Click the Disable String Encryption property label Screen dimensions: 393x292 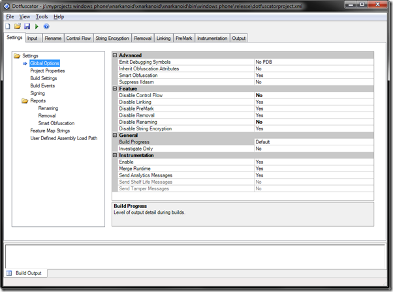pos(146,128)
